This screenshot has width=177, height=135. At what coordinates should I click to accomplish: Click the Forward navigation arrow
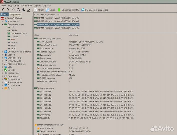point(8,10)
